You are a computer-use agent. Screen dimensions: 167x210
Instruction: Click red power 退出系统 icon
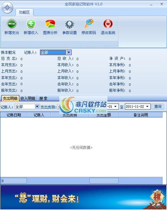[108, 24]
